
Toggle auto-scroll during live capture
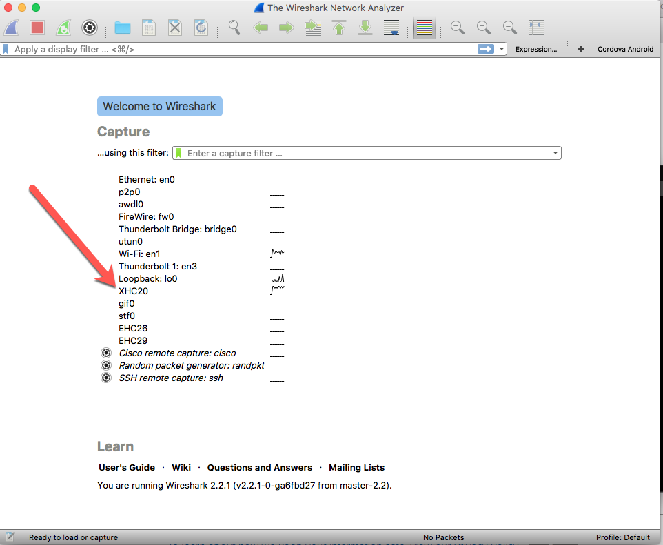coord(391,28)
